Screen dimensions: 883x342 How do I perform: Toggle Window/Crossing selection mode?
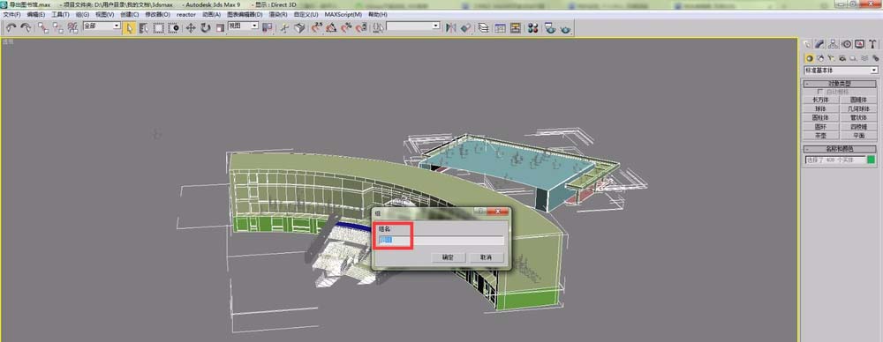(173, 27)
